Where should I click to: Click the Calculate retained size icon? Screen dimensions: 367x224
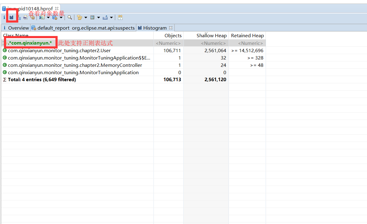92,17
